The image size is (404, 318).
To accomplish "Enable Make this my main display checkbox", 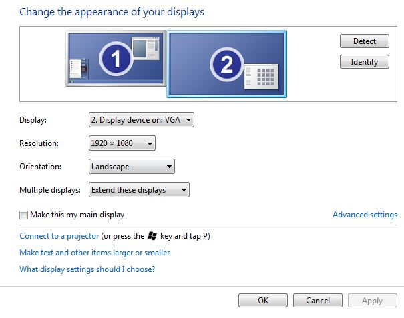I will [23, 215].
